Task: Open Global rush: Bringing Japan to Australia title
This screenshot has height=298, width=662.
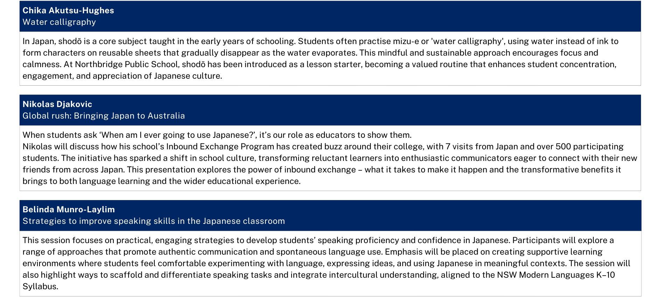Action: tap(104, 116)
